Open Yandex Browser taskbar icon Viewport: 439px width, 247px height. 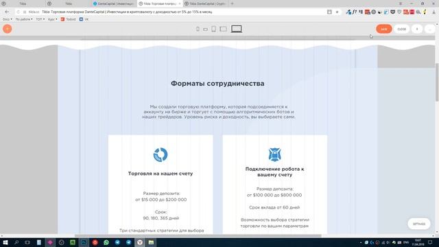coord(140,242)
